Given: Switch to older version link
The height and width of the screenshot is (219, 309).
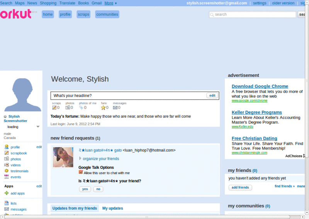Looking at the screenshot, I should 283,3.
